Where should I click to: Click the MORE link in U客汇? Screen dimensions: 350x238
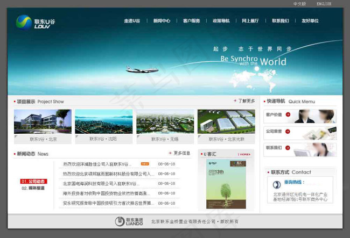point(244,154)
